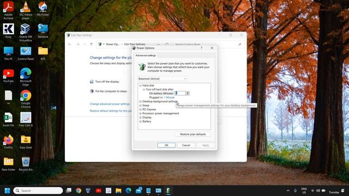Screen dimensions: 349x196
Task: Open Chrome from the taskbar
Action: 79,191
